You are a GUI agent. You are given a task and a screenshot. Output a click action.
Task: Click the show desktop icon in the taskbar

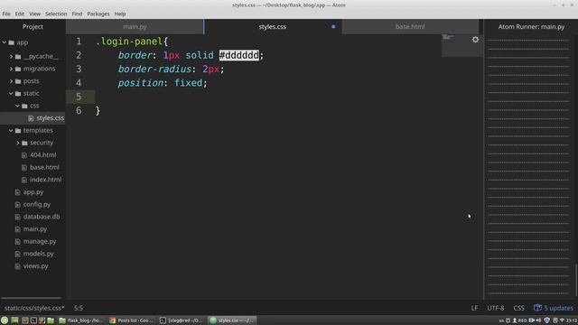tap(14, 320)
